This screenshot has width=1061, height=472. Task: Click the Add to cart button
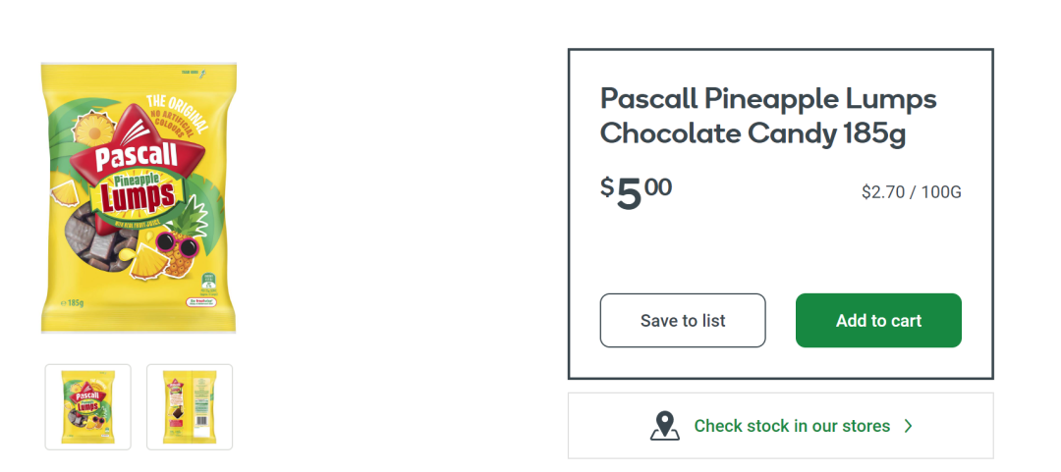point(878,321)
